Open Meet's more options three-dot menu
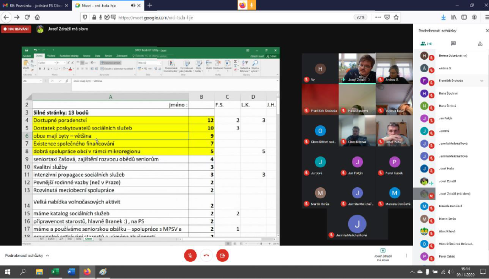 [x=406, y=256]
